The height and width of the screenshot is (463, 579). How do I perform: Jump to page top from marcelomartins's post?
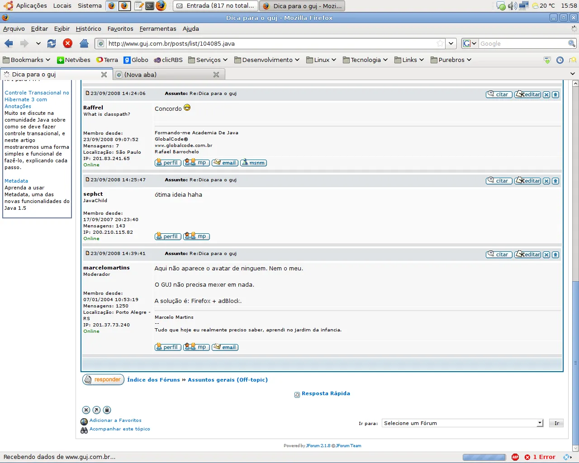click(x=555, y=255)
